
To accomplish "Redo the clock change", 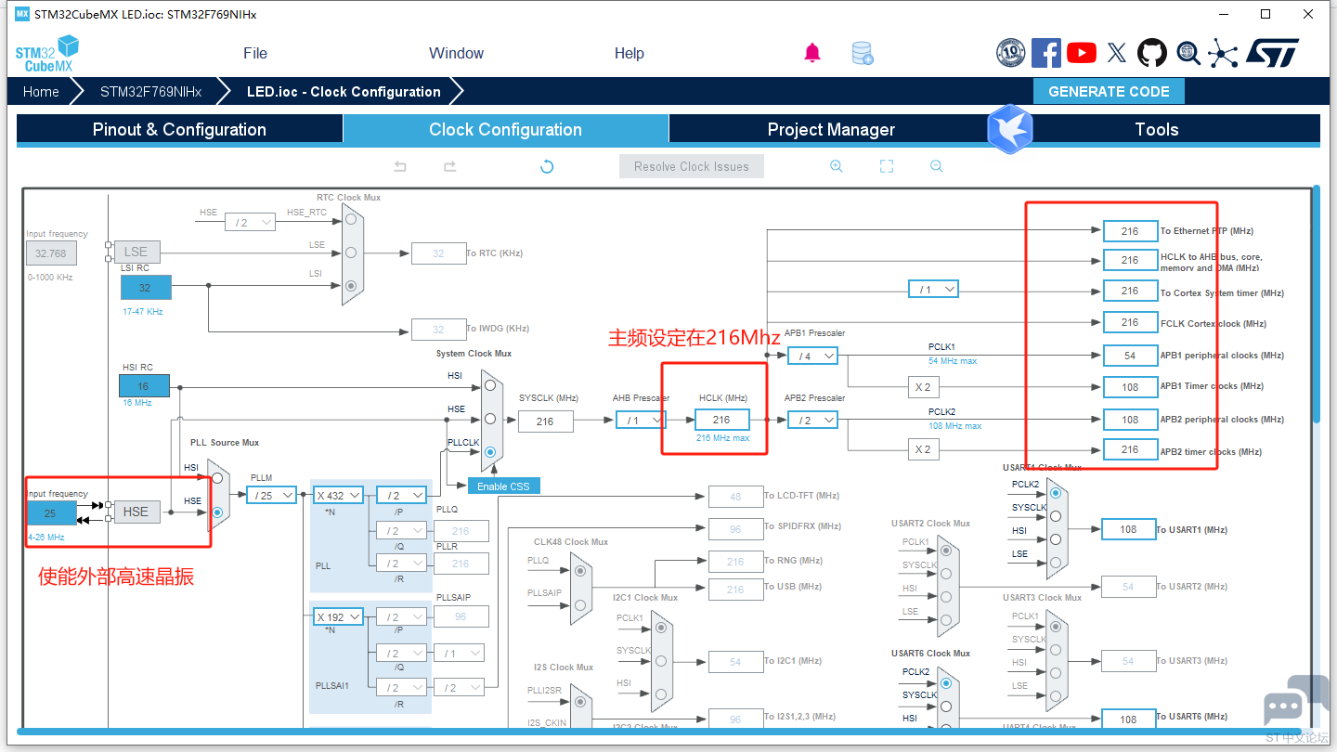I will tap(449, 166).
